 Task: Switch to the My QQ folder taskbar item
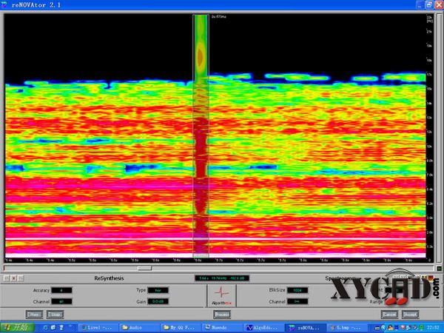point(180,328)
